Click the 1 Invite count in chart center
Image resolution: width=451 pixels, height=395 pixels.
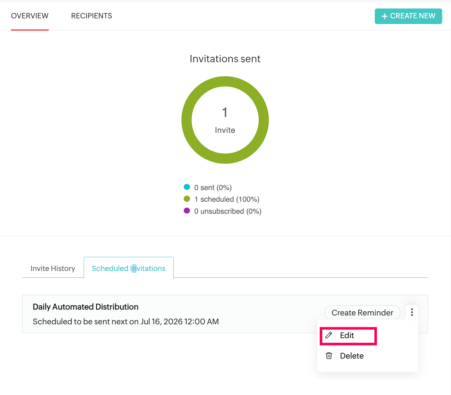click(x=225, y=120)
